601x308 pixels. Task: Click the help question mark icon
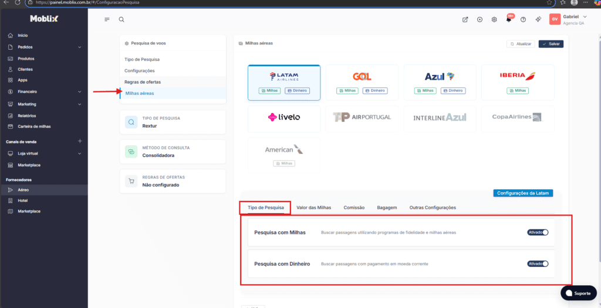(523, 19)
